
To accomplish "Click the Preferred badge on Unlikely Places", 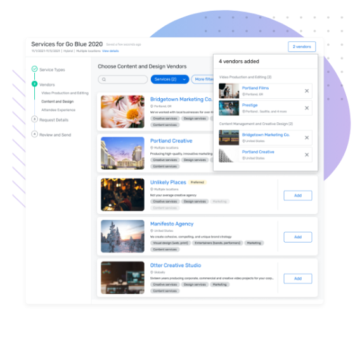I will tap(197, 182).
